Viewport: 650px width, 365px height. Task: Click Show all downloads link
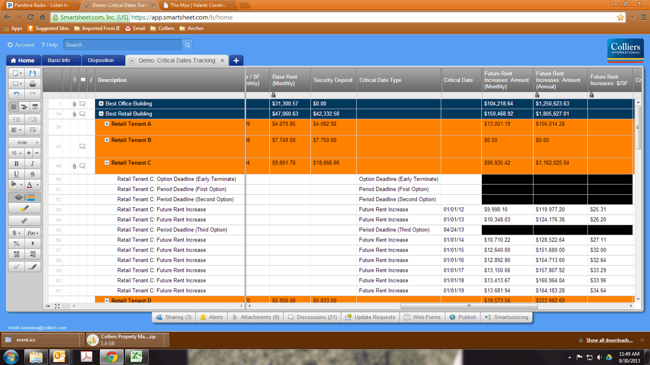click(609, 340)
